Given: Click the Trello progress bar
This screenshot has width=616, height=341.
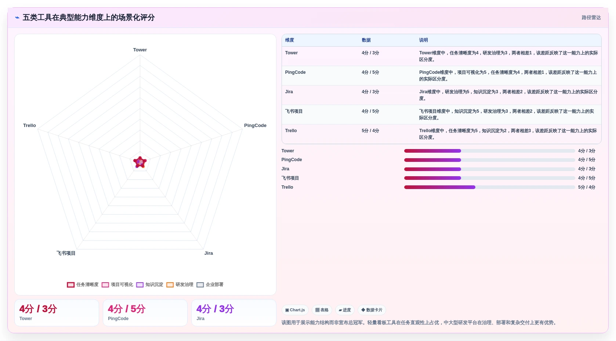Looking at the screenshot, I should click(489, 187).
